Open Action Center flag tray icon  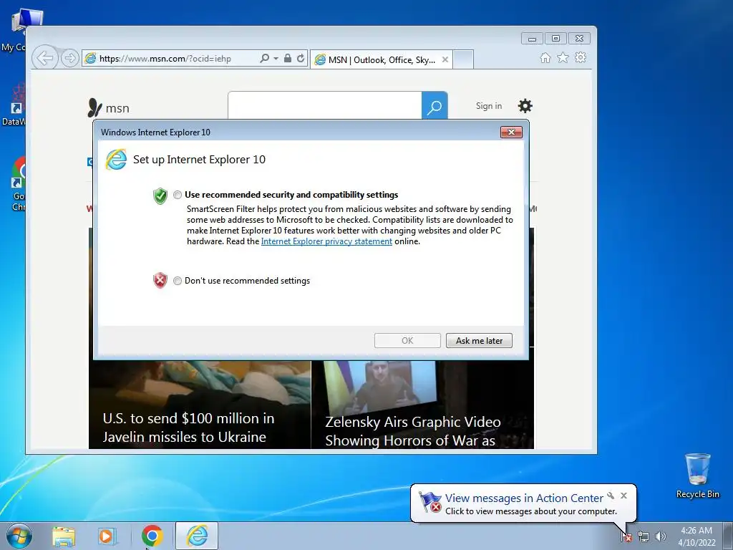tap(626, 537)
